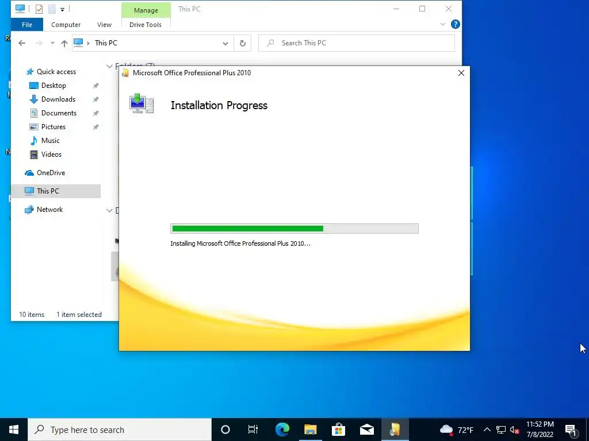Click the New folder quick access toolbar icon
Image resolution: width=589 pixels, height=441 pixels.
point(52,9)
